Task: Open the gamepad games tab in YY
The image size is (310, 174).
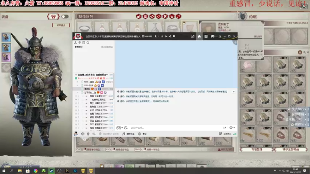Action: click(x=212, y=36)
